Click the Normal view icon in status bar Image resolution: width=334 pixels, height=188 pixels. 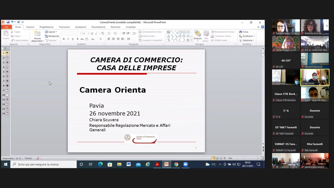(214, 158)
